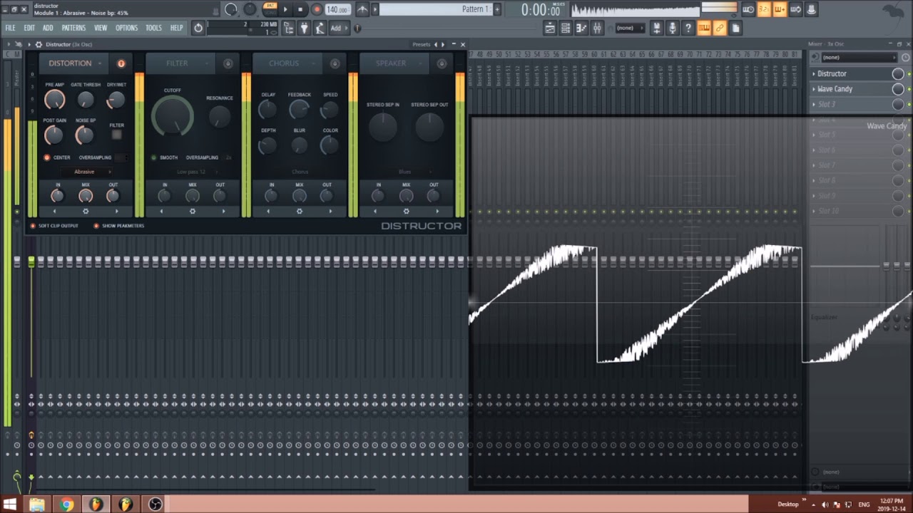
Task: Open the ADD menu
Action: coord(48,28)
